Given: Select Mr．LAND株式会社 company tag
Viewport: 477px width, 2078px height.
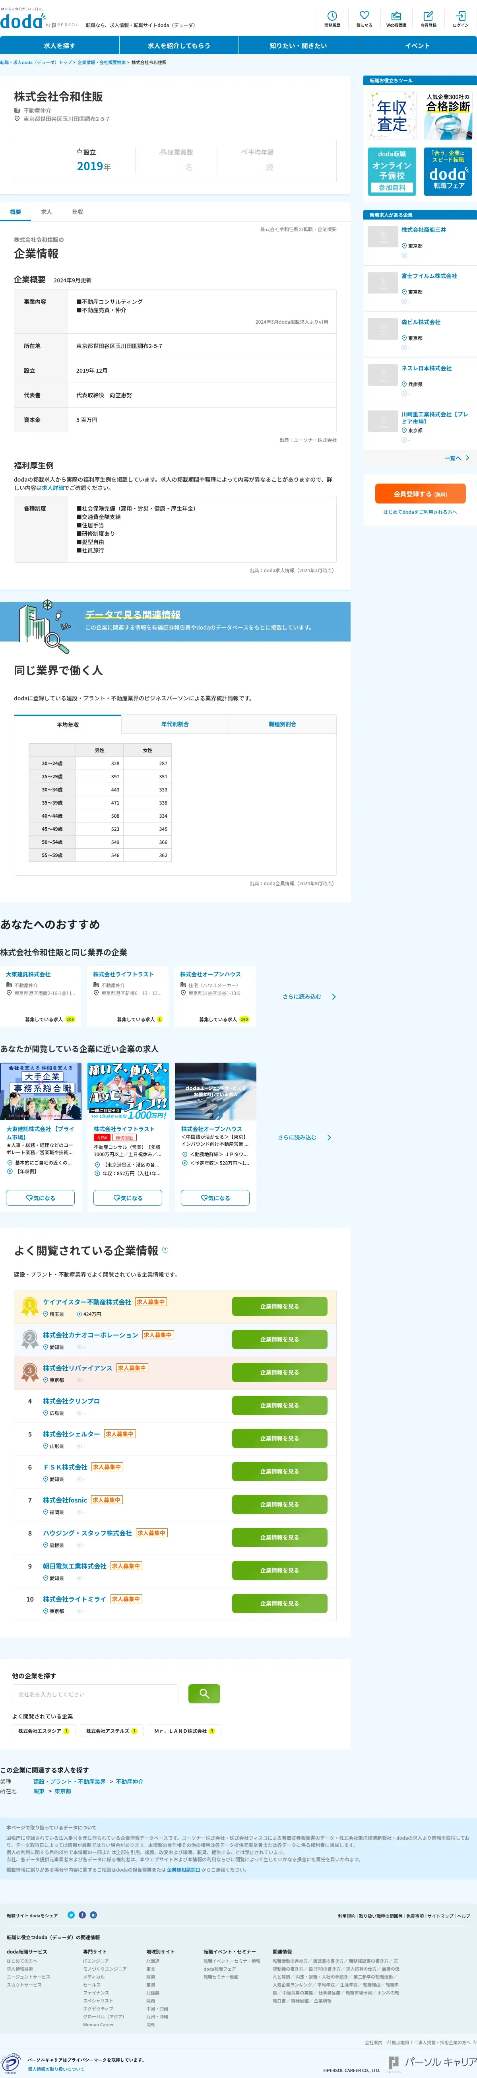Looking at the screenshot, I should pyautogui.click(x=184, y=1731).
